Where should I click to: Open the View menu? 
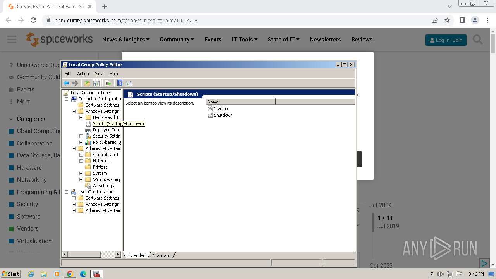pos(99,74)
